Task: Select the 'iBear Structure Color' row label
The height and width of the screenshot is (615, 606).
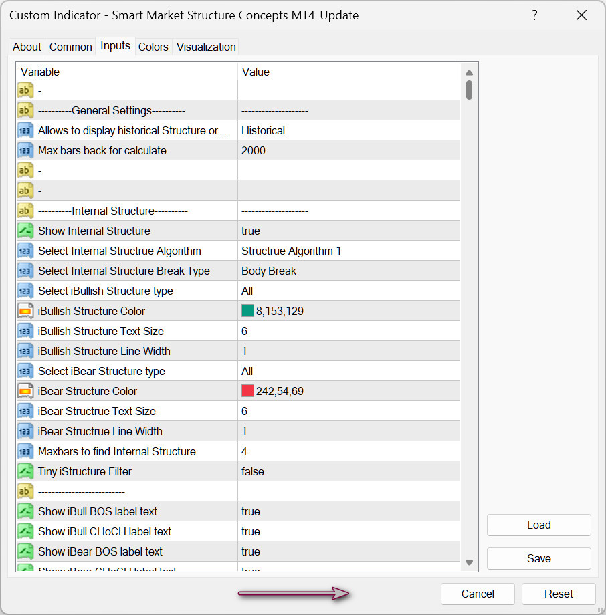Action: (x=88, y=391)
